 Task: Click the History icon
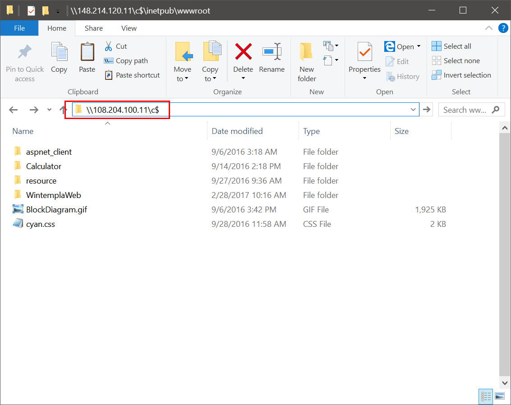click(x=391, y=77)
